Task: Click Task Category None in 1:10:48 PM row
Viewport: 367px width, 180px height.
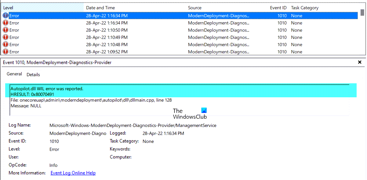Action: point(296,44)
